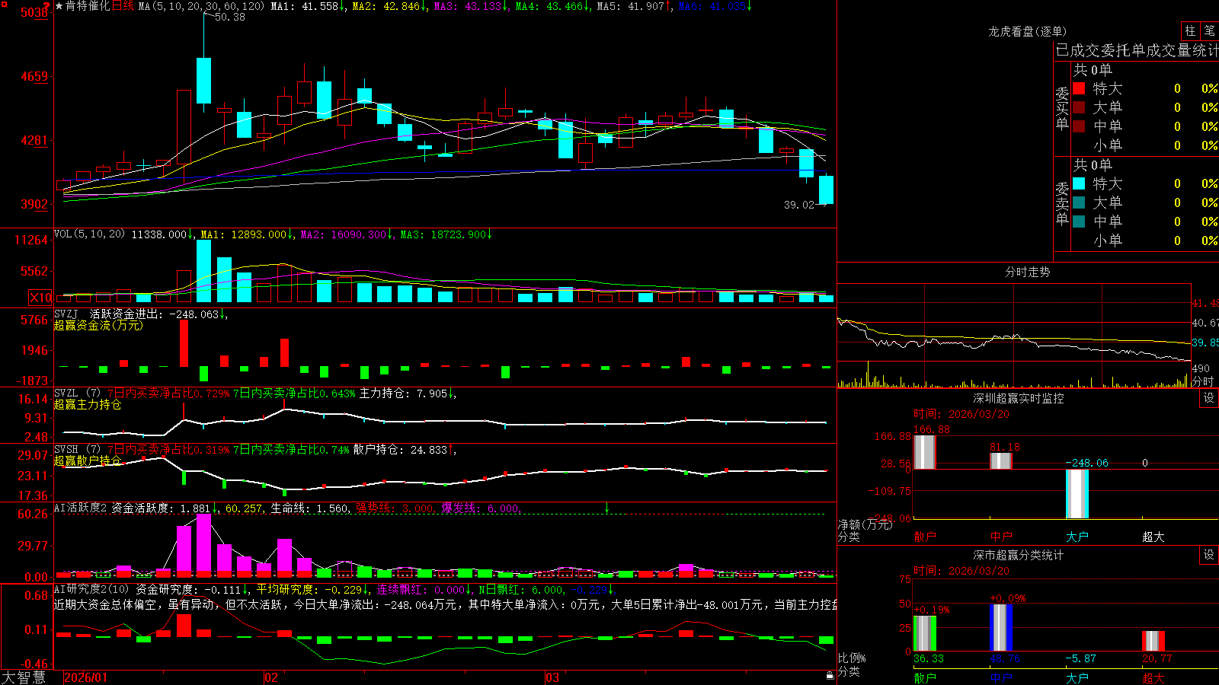Click the 39.02 low price label
The image size is (1219, 685).
point(799,205)
